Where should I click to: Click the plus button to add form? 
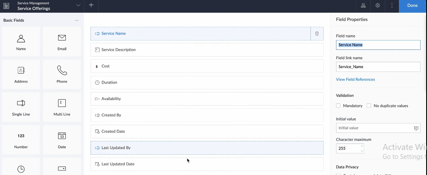pos(91,6)
